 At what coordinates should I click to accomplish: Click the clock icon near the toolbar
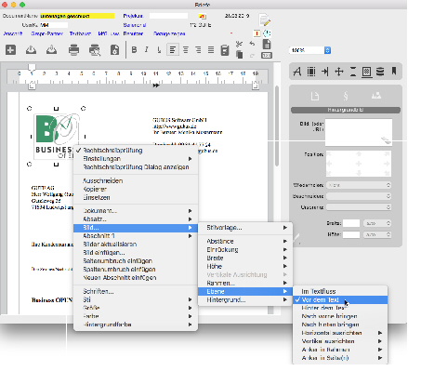[267, 33]
